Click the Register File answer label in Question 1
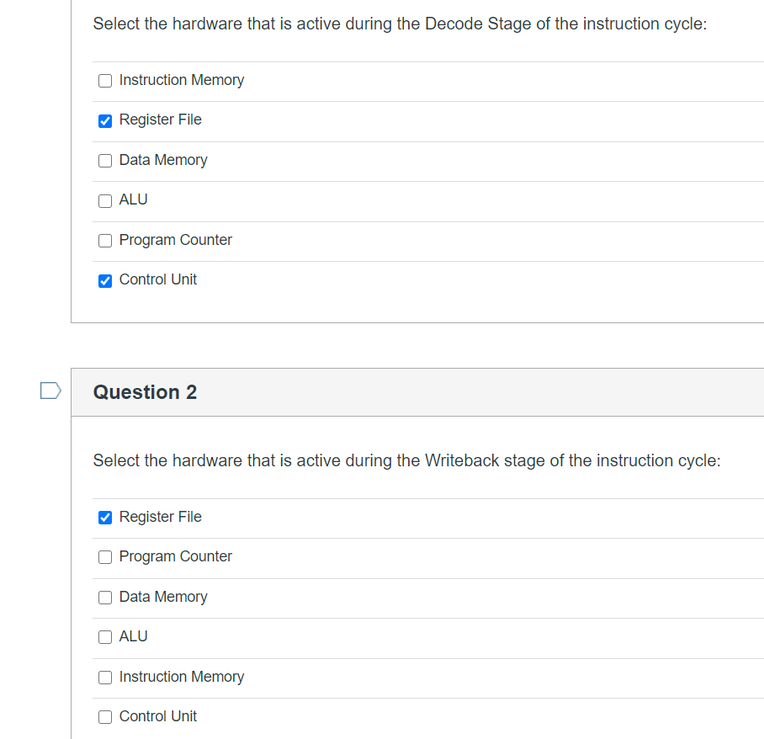 [160, 120]
